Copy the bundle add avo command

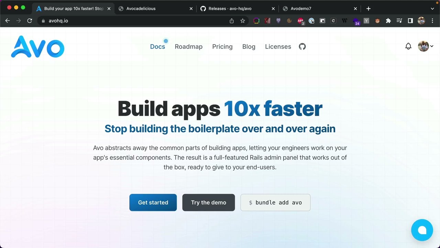click(x=275, y=203)
